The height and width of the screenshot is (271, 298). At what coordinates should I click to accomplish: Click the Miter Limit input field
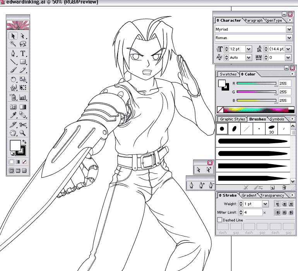[253, 213]
